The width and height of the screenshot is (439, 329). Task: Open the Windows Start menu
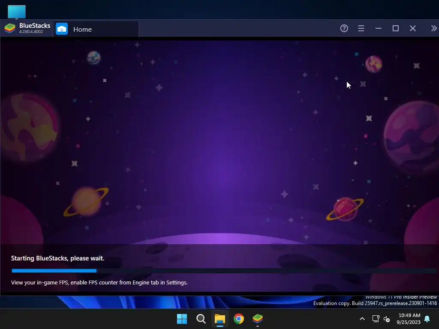(x=182, y=319)
